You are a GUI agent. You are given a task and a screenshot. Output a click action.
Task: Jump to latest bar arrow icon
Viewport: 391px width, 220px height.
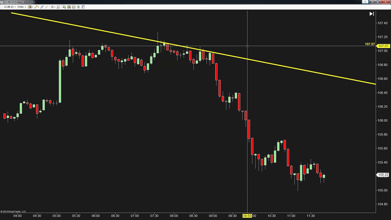pyautogui.click(x=371, y=14)
